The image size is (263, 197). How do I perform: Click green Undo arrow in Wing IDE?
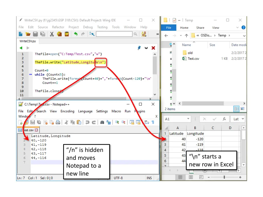click(x=76, y=34)
